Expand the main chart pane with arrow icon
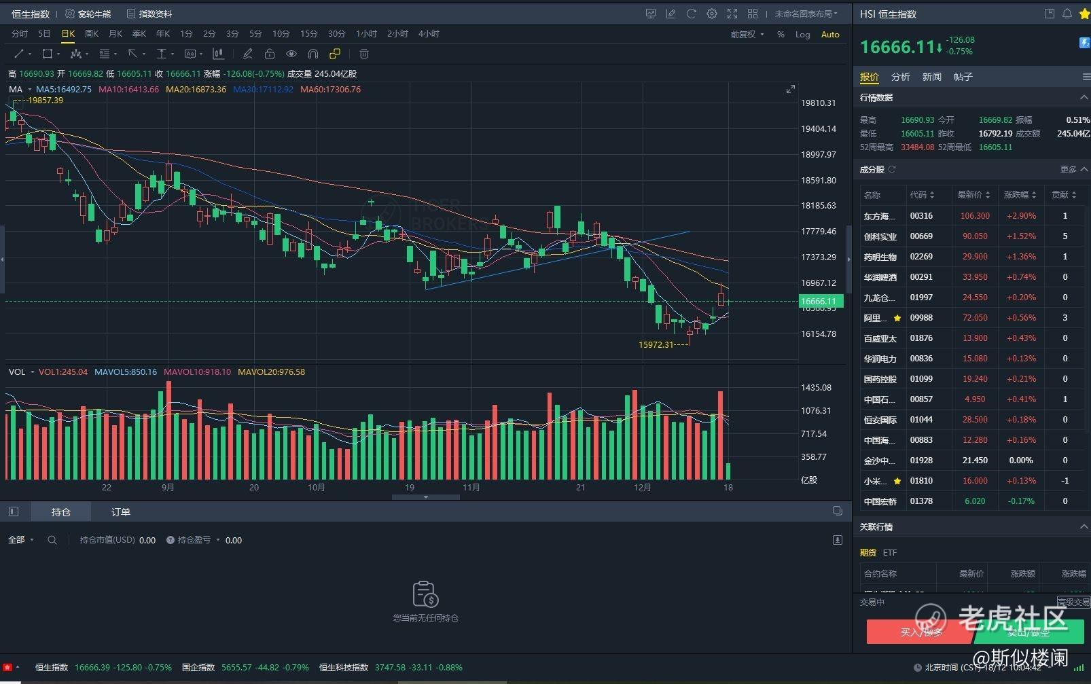The width and height of the screenshot is (1091, 684). (x=791, y=89)
